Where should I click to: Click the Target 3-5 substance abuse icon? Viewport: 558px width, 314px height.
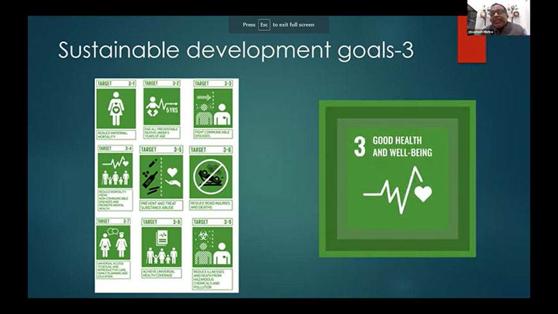point(161,177)
